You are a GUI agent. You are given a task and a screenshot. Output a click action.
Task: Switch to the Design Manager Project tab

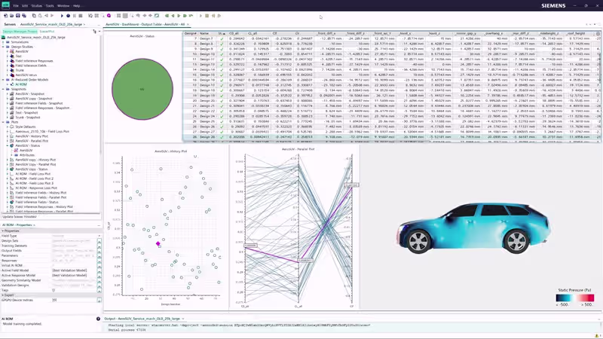(x=20, y=31)
